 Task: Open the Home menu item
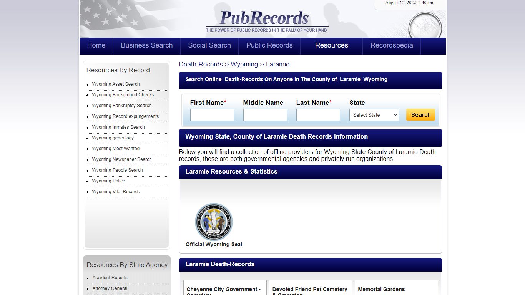pos(96,45)
